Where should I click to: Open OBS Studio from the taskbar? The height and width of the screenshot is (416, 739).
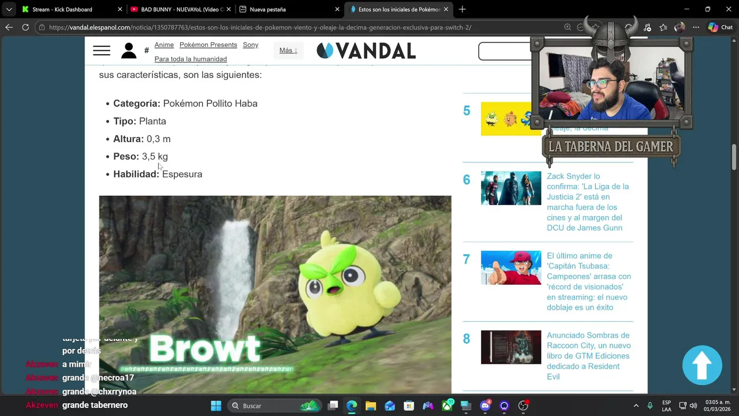tap(524, 406)
